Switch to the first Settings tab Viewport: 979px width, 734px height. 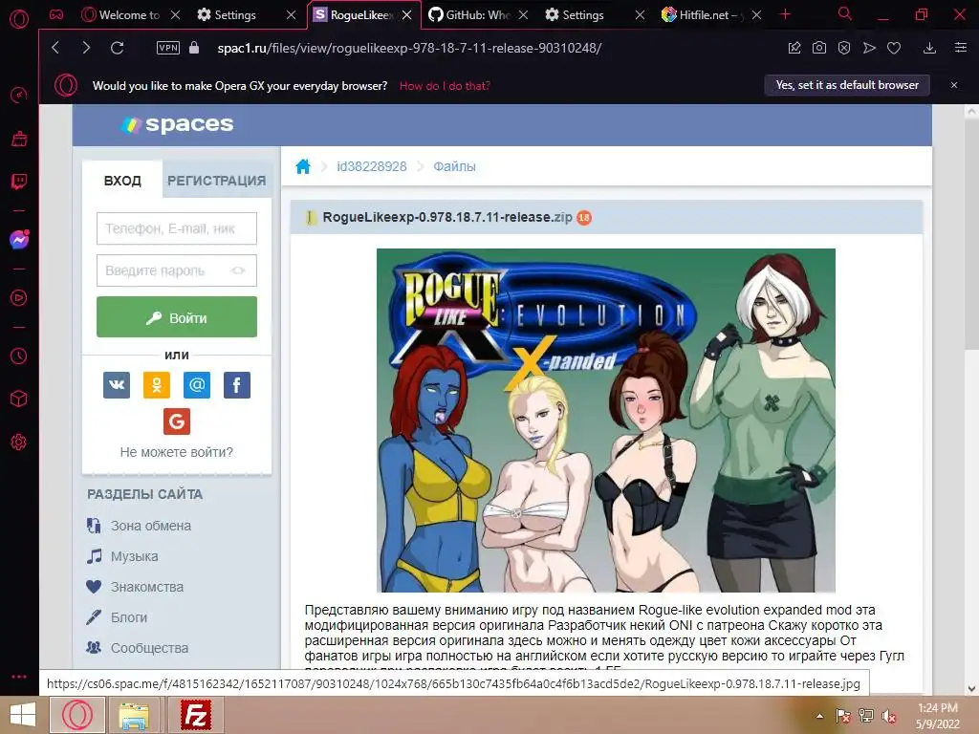point(236,14)
